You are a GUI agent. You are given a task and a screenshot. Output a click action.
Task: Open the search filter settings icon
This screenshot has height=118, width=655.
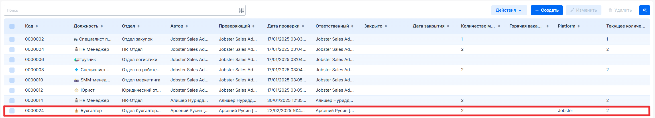tap(241, 10)
